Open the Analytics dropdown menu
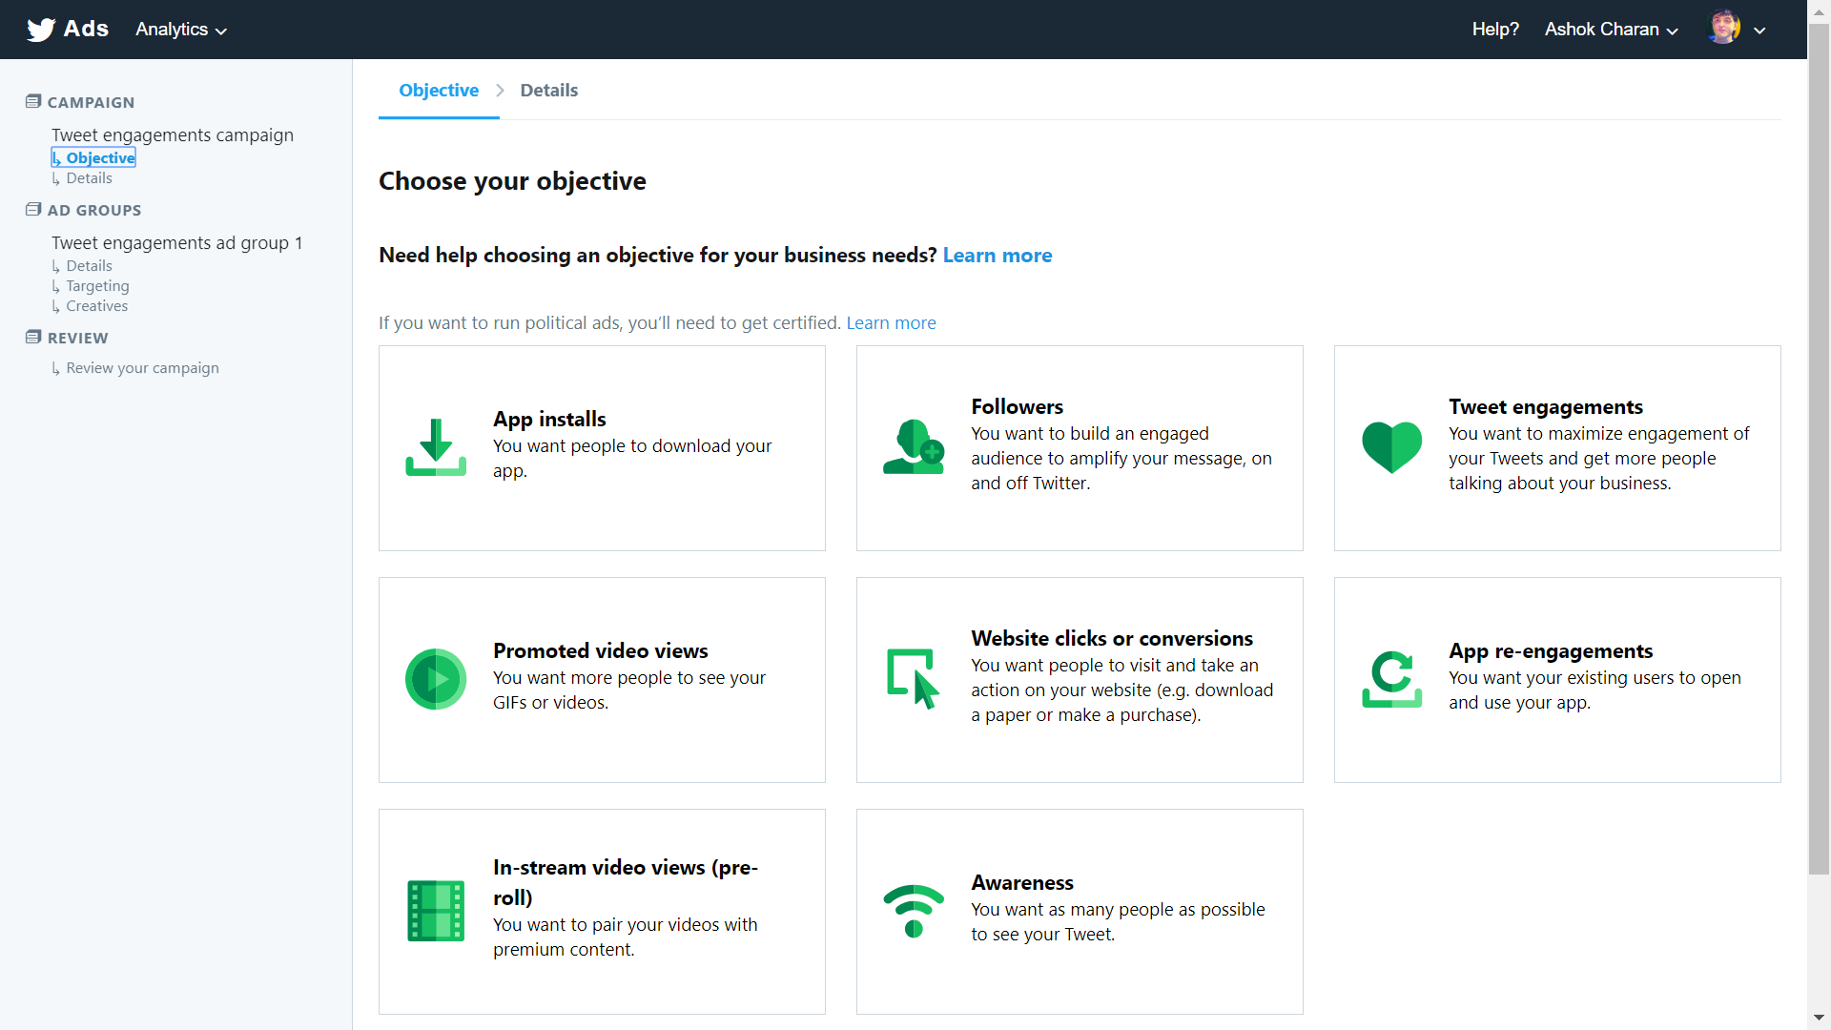 coord(181,30)
